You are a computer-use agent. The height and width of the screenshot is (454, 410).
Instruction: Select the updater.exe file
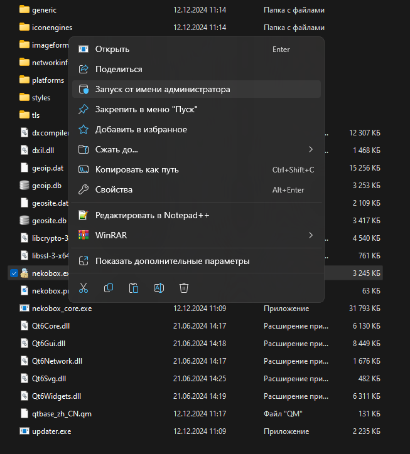51,431
